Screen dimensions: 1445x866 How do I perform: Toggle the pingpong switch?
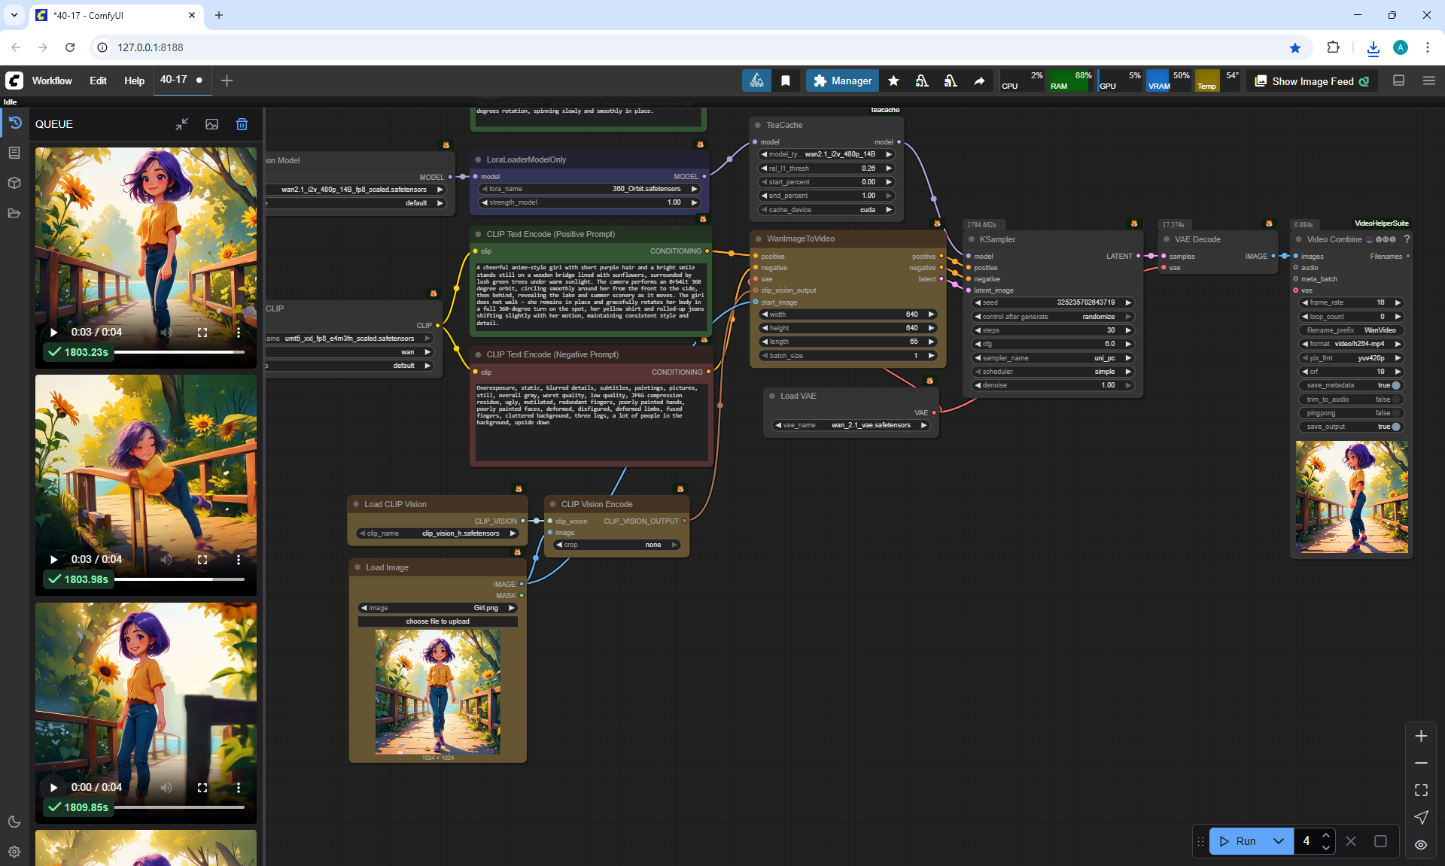click(1395, 413)
